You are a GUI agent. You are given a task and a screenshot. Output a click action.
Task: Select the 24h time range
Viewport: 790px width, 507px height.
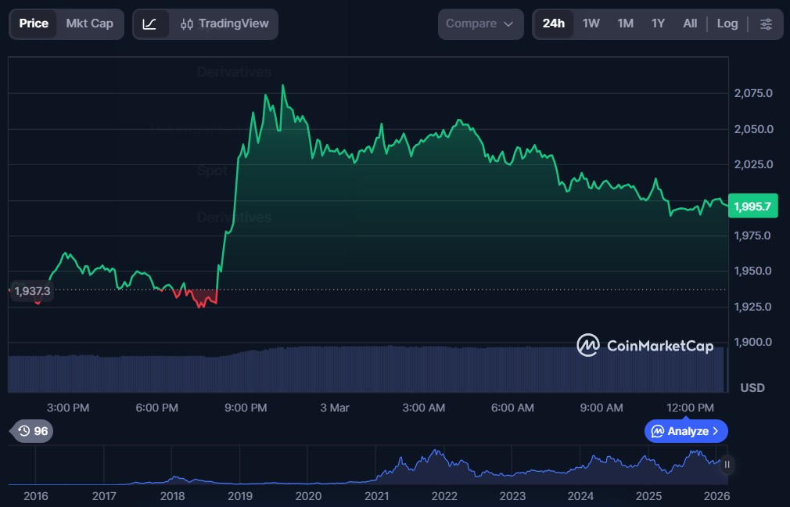553,24
